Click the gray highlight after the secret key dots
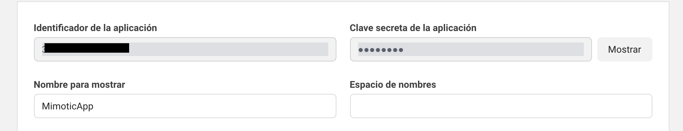This screenshot has height=131, width=683. [494, 49]
